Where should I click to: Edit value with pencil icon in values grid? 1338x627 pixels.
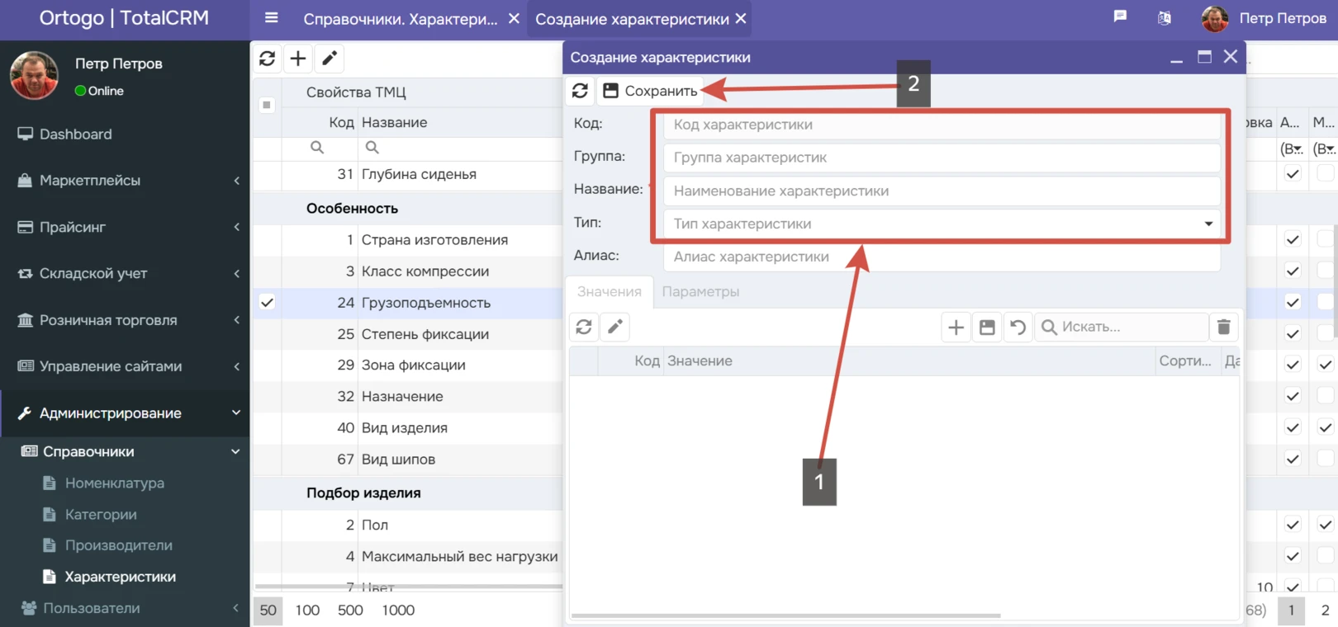[615, 328]
